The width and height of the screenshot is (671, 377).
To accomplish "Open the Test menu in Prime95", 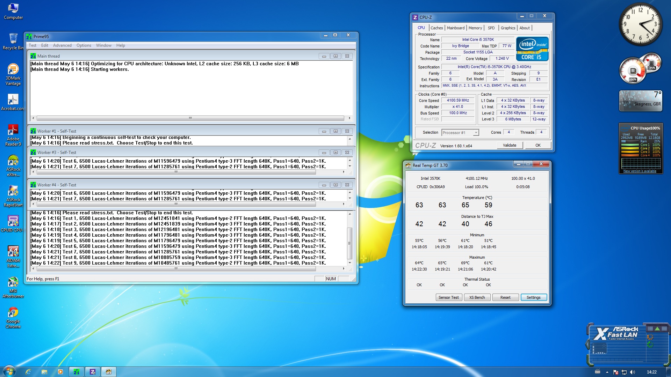I will (x=33, y=45).
